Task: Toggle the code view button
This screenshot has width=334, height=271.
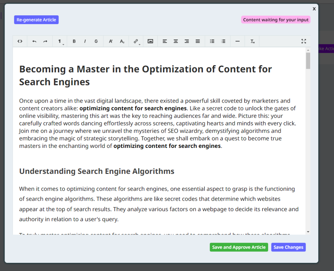Action: pyautogui.click(x=20, y=41)
